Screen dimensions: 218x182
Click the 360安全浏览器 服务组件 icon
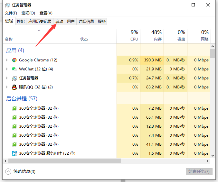click(14, 153)
